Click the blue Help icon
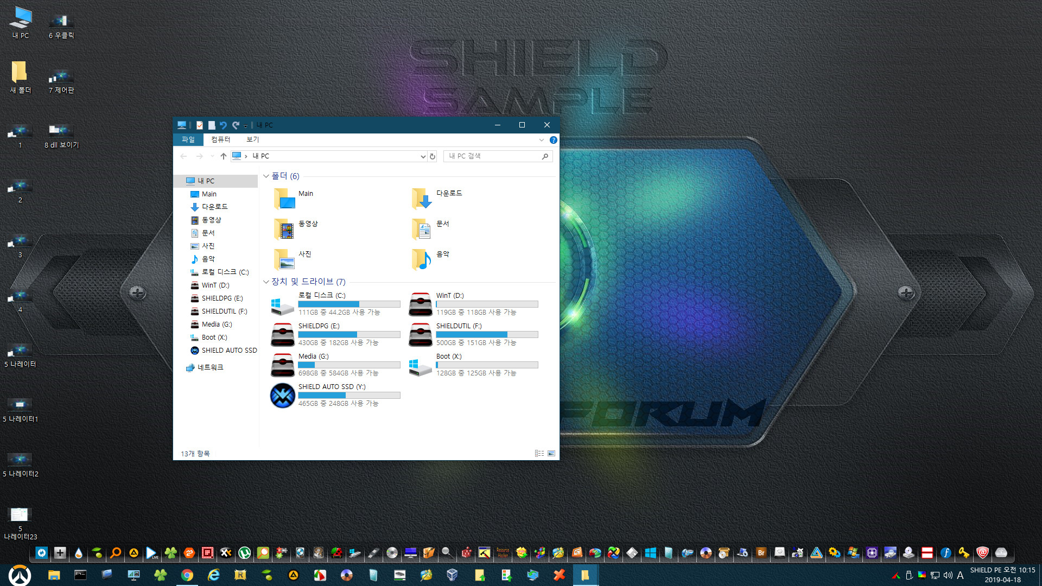The image size is (1042, 586). pos(553,140)
